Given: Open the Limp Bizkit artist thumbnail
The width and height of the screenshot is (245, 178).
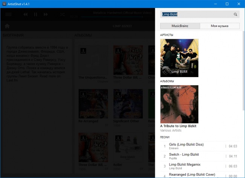Looking at the screenshot, I should click(x=179, y=58).
